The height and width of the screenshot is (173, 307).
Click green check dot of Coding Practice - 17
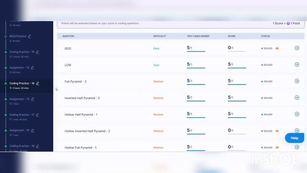(x=6, y=115)
